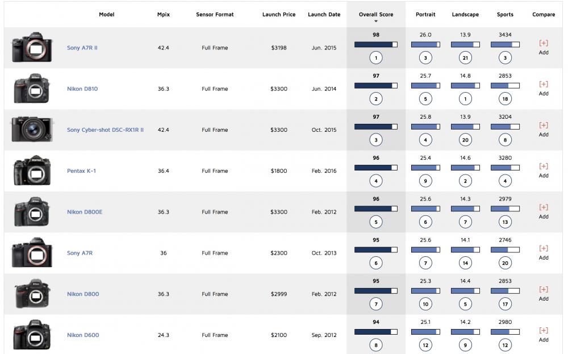Image resolution: width=568 pixels, height=354 pixels.
Task: Sort by Landscape column header
Action: coord(465,15)
